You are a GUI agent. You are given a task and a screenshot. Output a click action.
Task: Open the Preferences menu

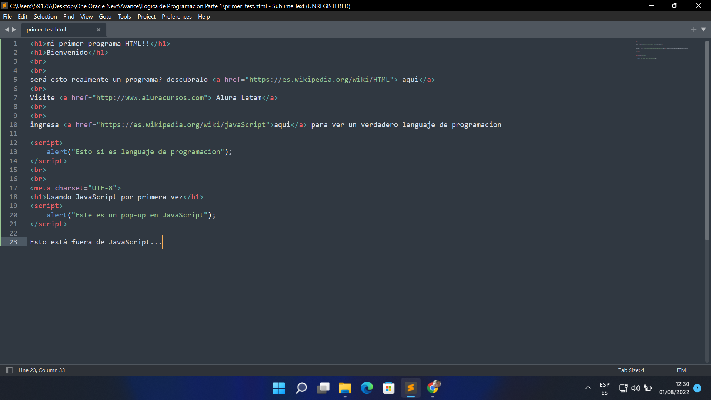pyautogui.click(x=177, y=16)
